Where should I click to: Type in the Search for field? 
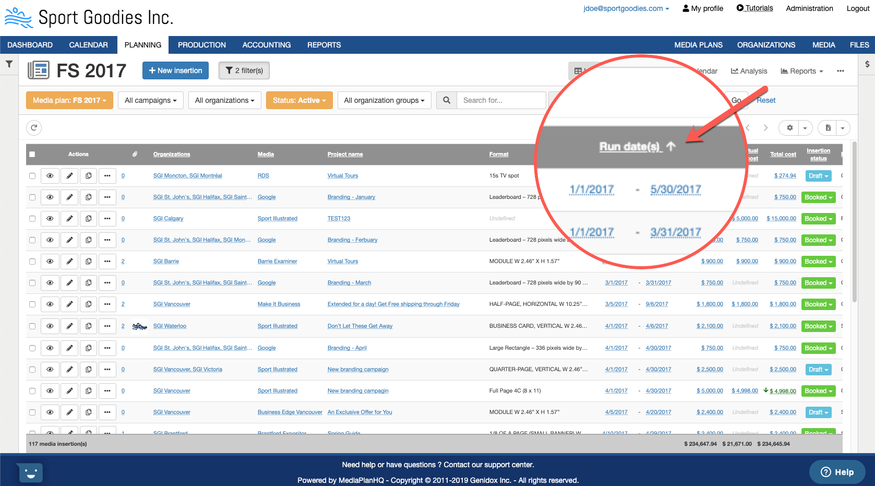click(501, 100)
